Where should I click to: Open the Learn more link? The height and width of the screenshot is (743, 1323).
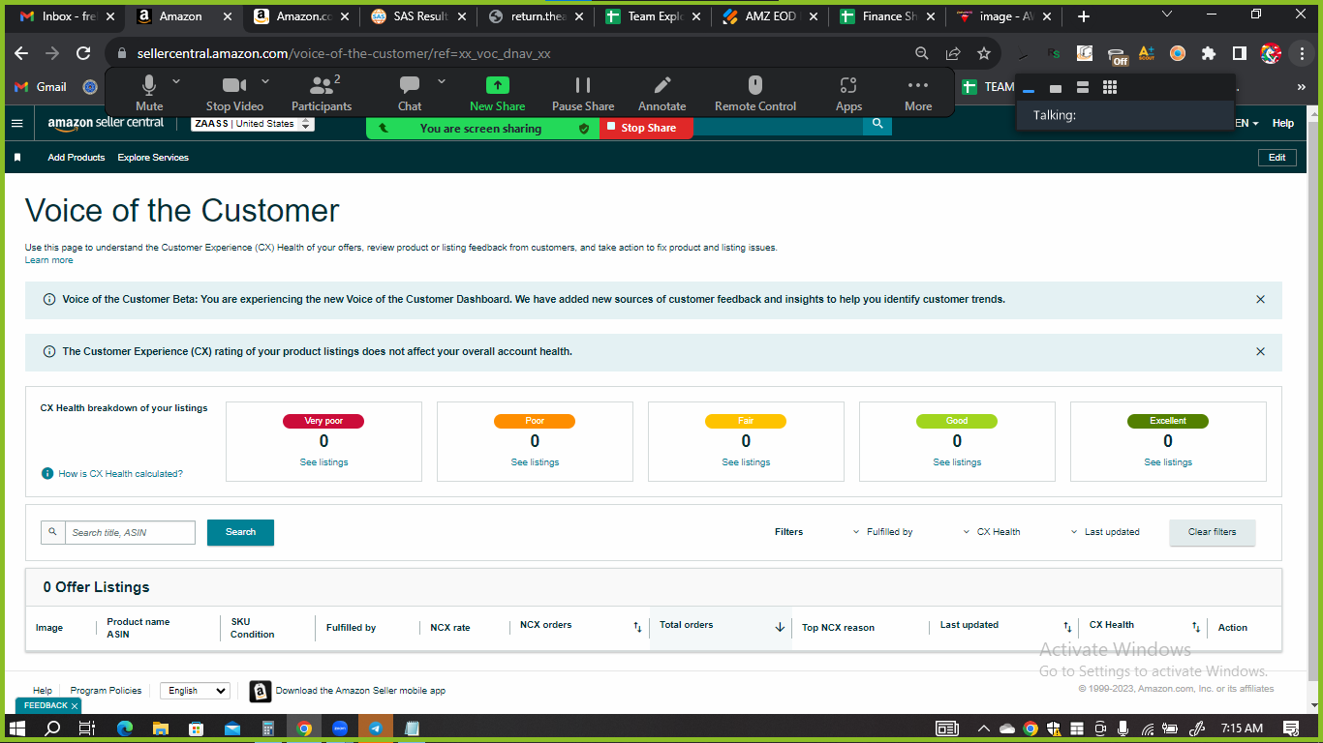pos(48,260)
